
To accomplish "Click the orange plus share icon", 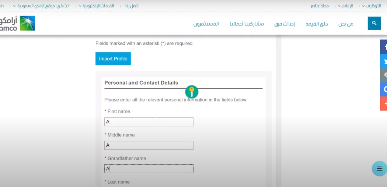I will click(x=384, y=104).
